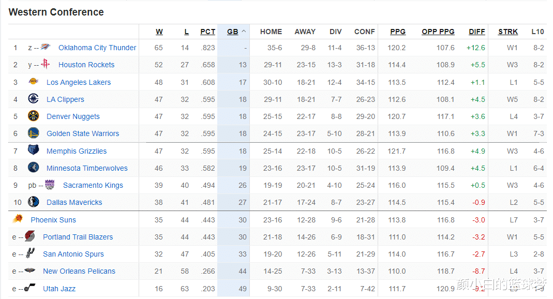The image size is (553, 299).
Task: Sort standings by the W column header
Action: pyautogui.click(x=159, y=32)
